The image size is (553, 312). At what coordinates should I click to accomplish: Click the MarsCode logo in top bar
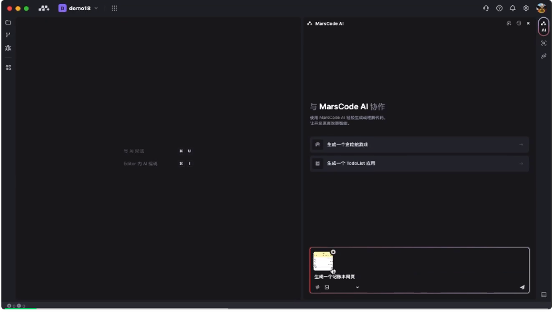tap(44, 8)
